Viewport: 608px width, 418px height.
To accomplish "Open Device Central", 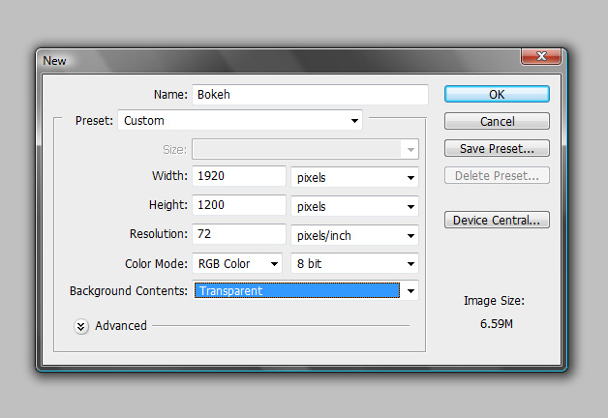I will pyautogui.click(x=497, y=220).
